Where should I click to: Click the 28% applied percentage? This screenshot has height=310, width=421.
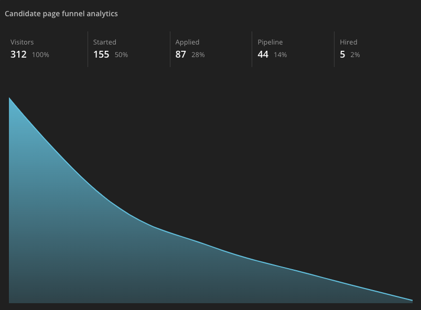click(198, 55)
